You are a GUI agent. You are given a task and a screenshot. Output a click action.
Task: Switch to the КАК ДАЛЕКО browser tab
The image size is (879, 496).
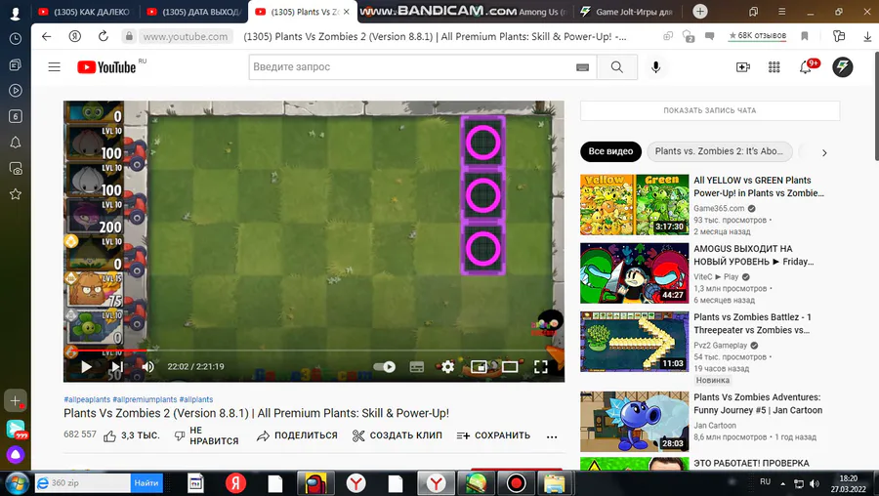85,12
